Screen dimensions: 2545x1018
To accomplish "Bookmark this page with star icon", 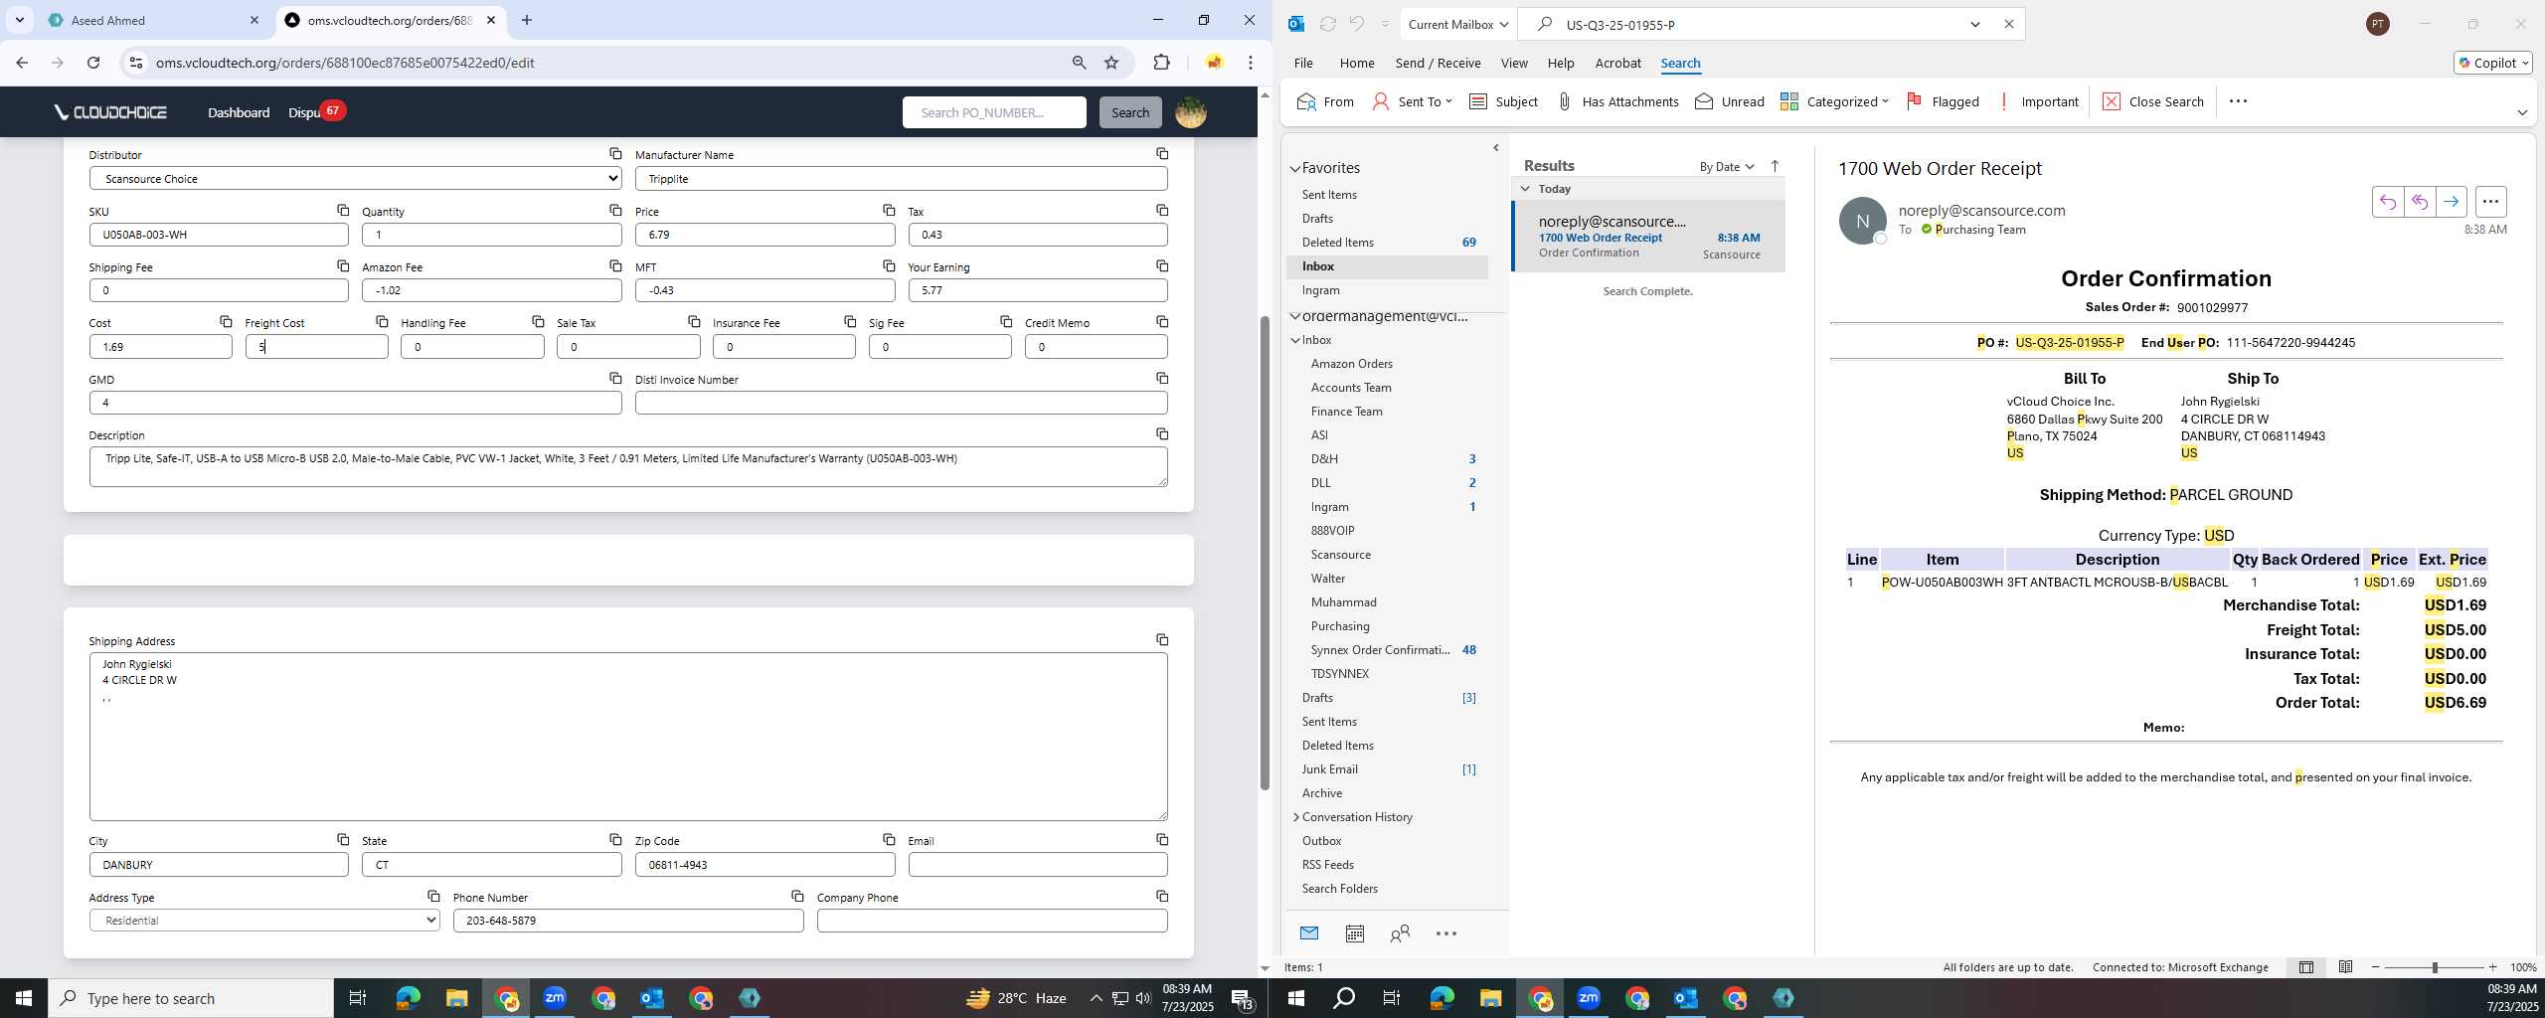I will click(x=1111, y=62).
